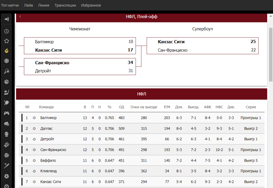Image resolution: width=273 pixels, height=188 pixels.
Task: Select the flame top matches icon
Action: (x=6, y=51)
